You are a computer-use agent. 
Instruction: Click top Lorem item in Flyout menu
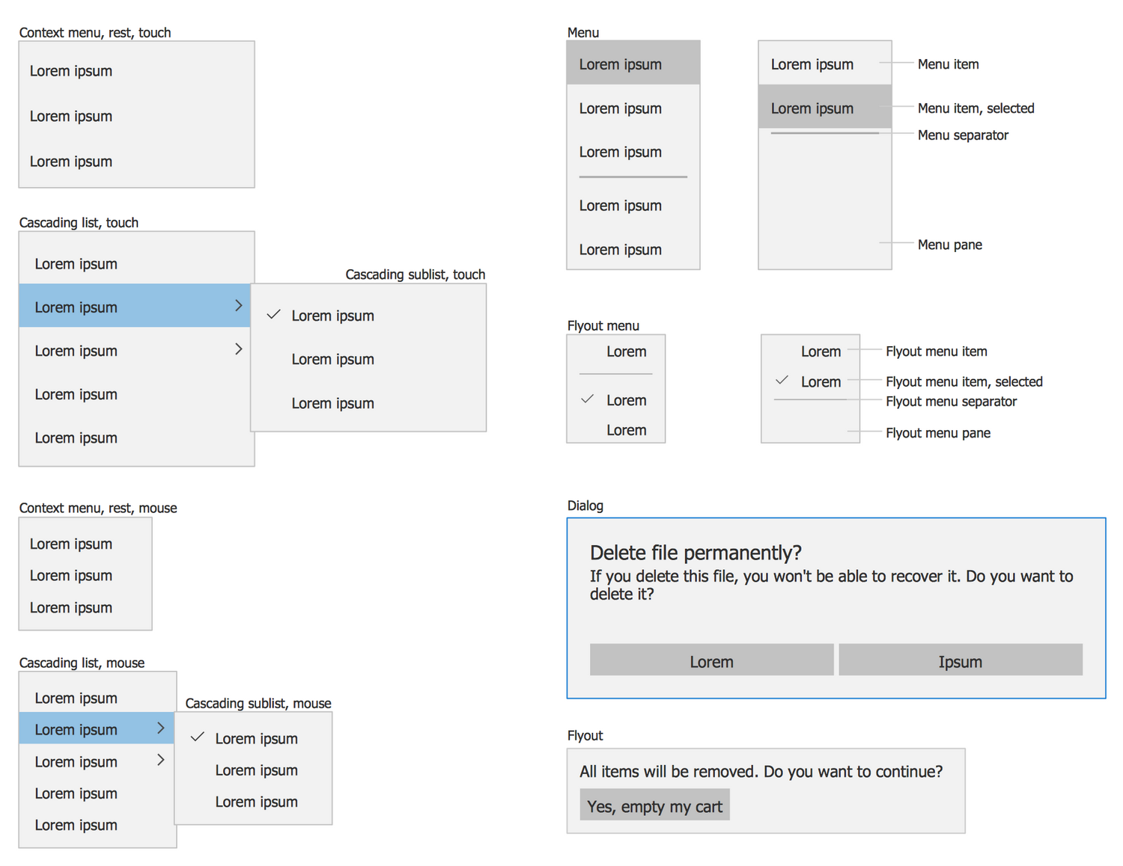pos(626,351)
